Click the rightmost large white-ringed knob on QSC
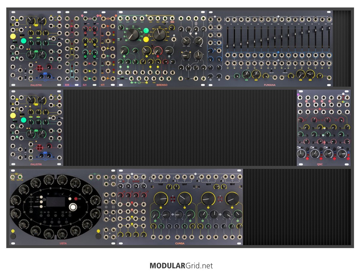Image resolution: width=363 pixels, height=272 pixels. tap(342, 154)
